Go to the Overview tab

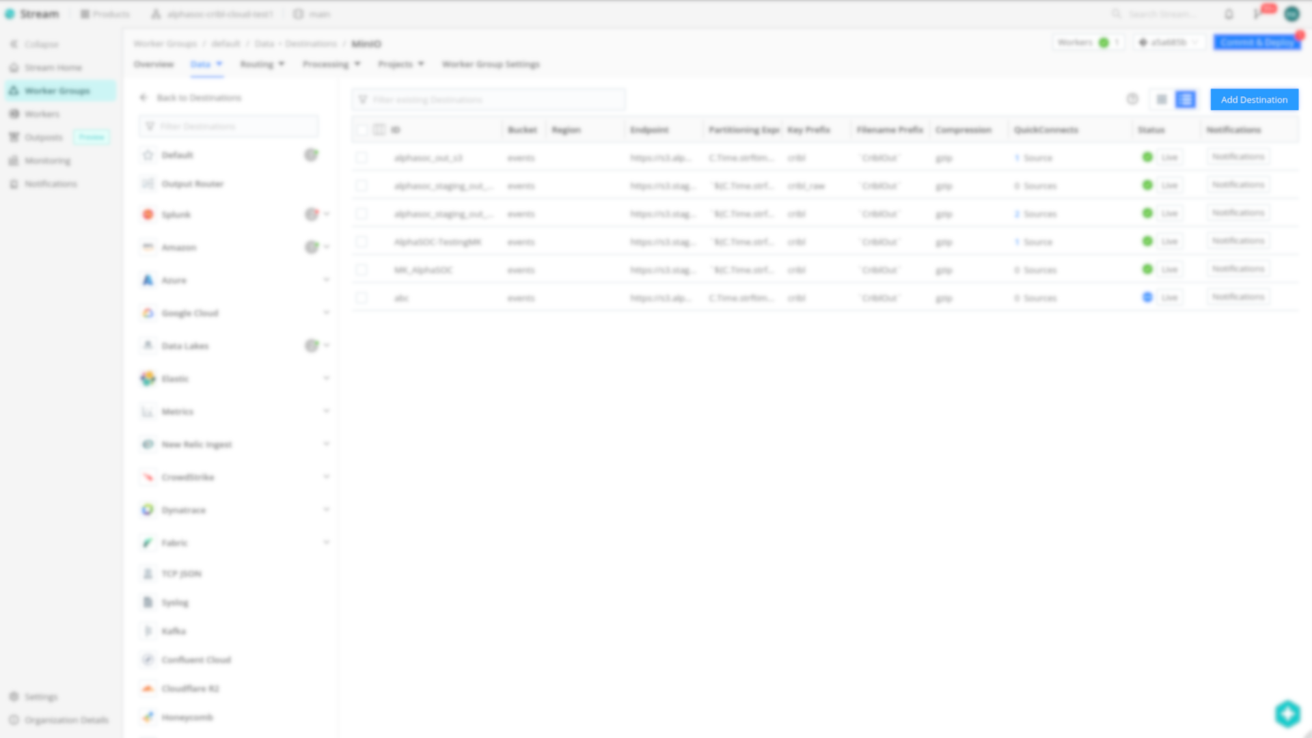click(x=154, y=64)
